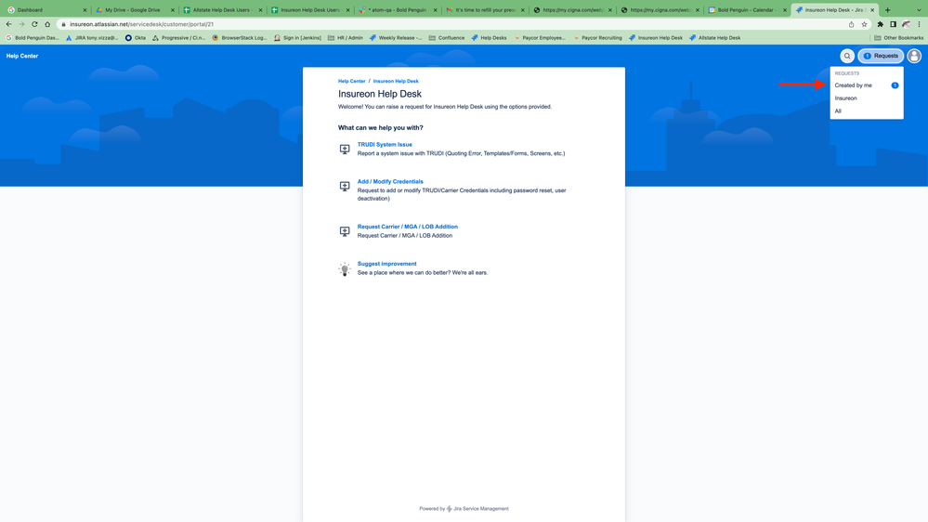This screenshot has height=522, width=928.
Task: Switch to the Allstate Help Desk Users tab
Action: [221, 10]
